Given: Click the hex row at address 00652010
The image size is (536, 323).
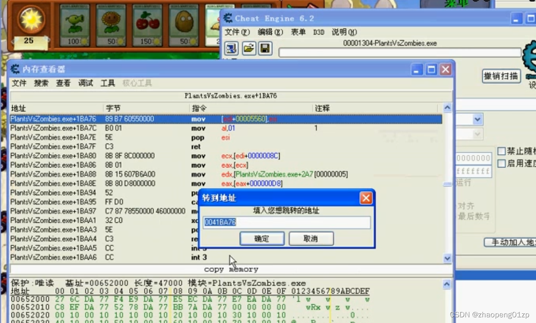Looking at the screenshot, I should tap(190, 307).
